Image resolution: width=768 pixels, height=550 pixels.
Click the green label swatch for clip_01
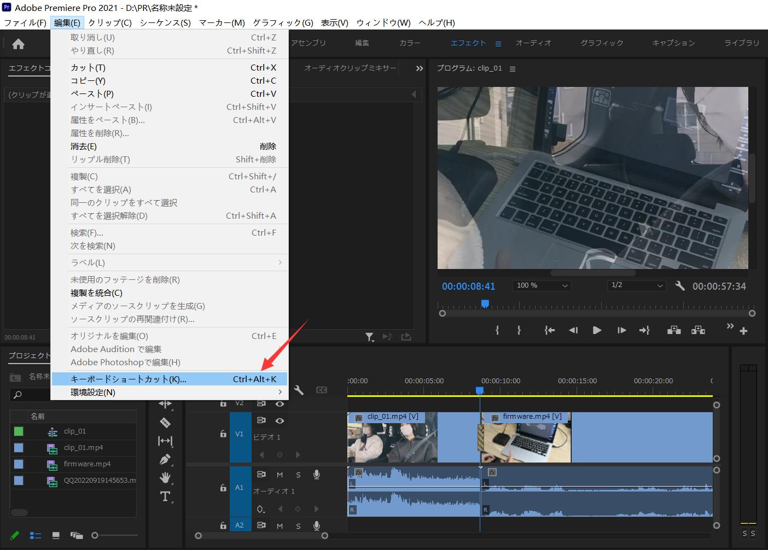click(x=19, y=431)
